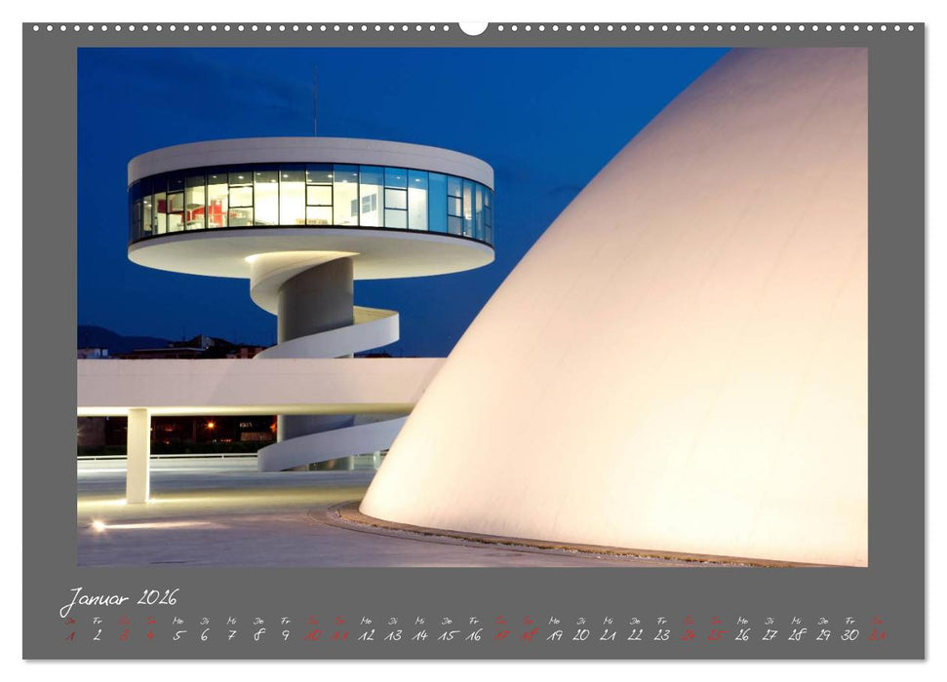Click the red date 25
The height and width of the screenshot is (682, 947).
713,635
